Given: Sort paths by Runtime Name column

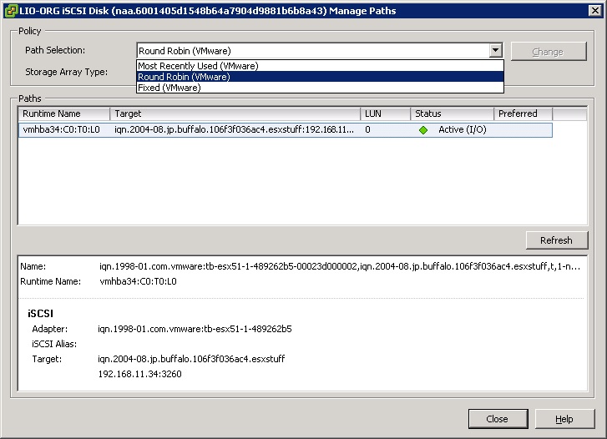Looking at the screenshot, I should point(63,114).
